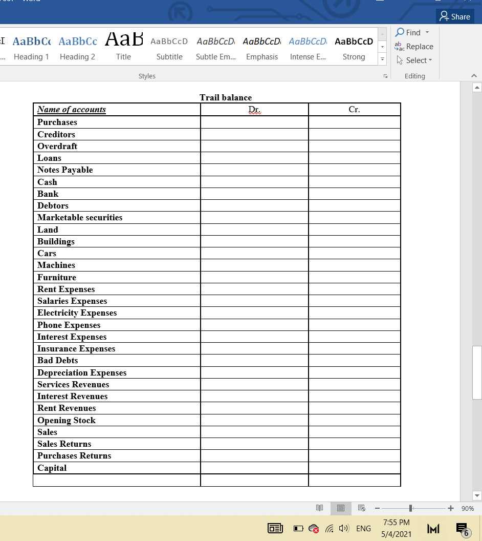The height and width of the screenshot is (541, 482).
Task: Click the Trail balance heading
Action: click(x=226, y=98)
